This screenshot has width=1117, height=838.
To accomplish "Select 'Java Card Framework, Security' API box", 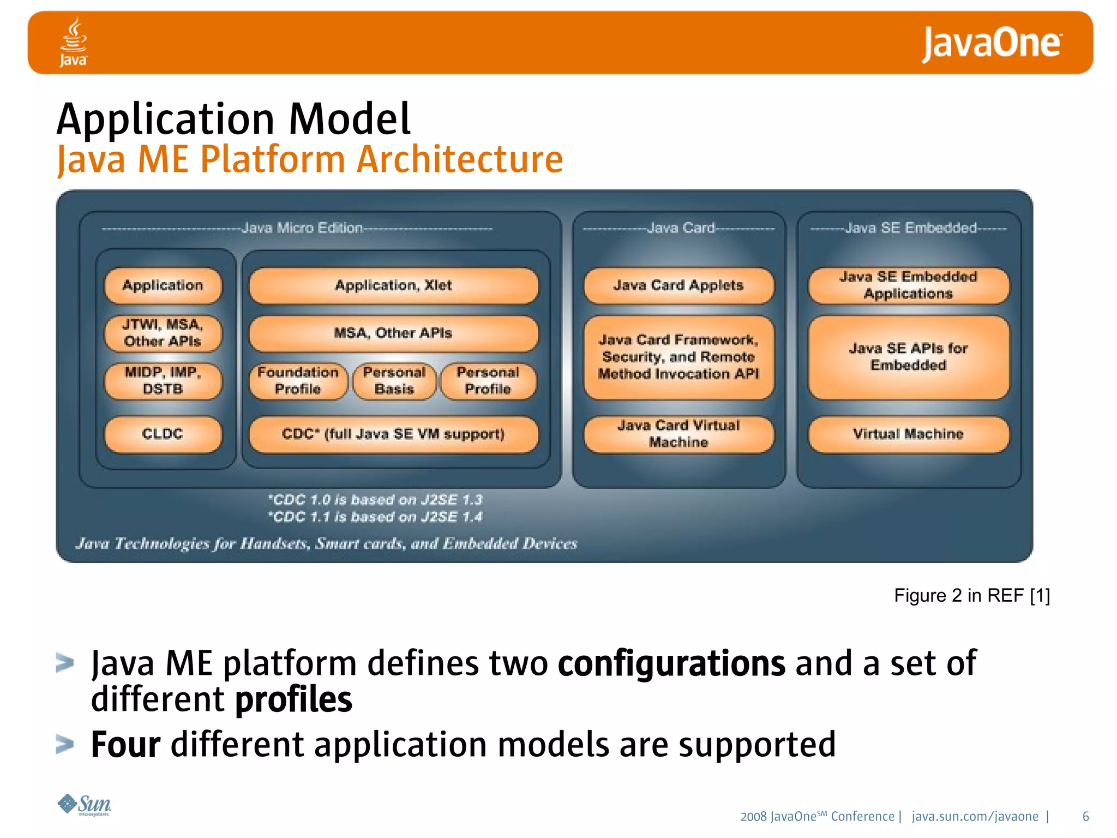I will click(678, 357).
